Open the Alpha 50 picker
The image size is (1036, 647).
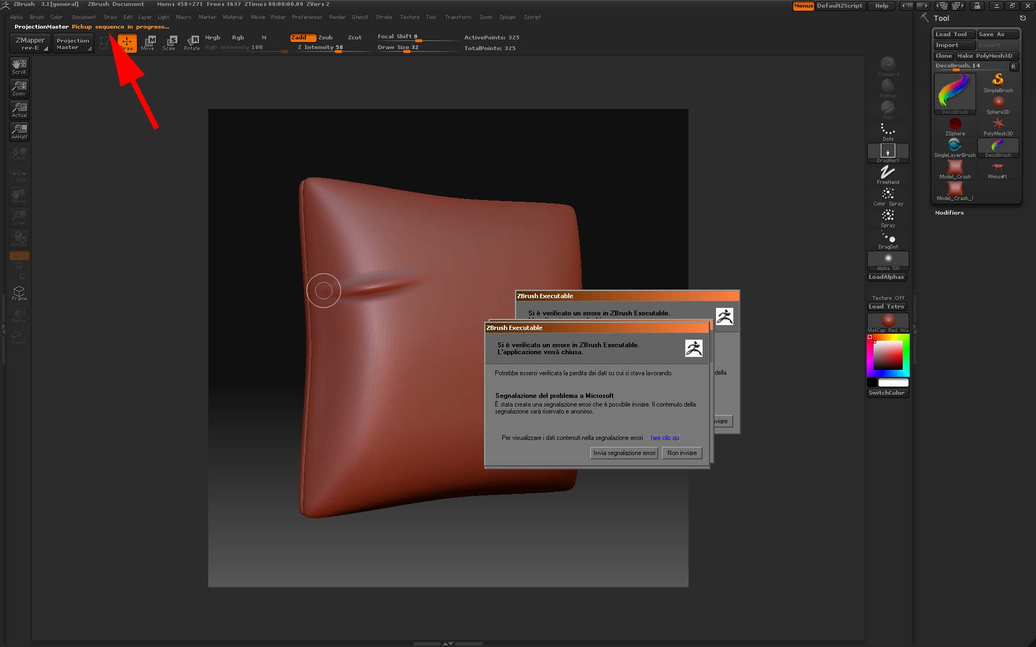888,261
